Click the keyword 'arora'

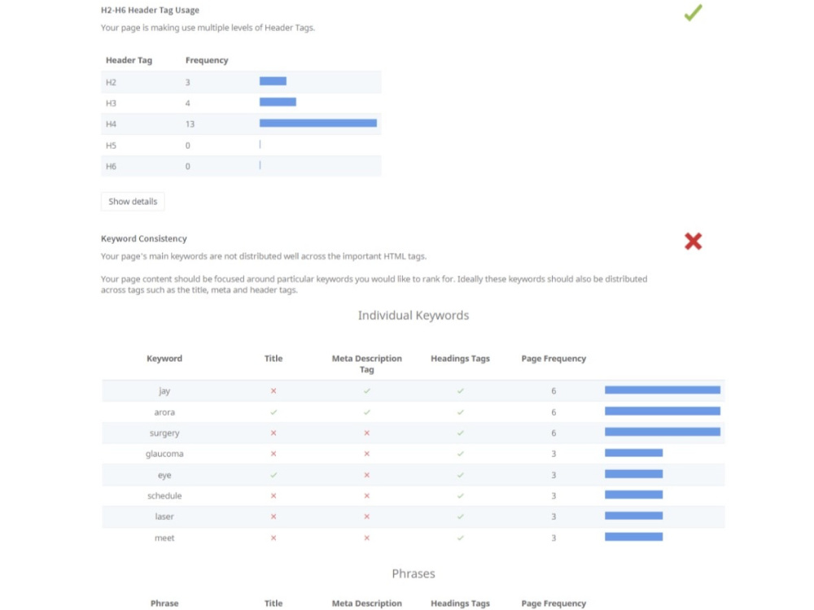[x=164, y=412]
